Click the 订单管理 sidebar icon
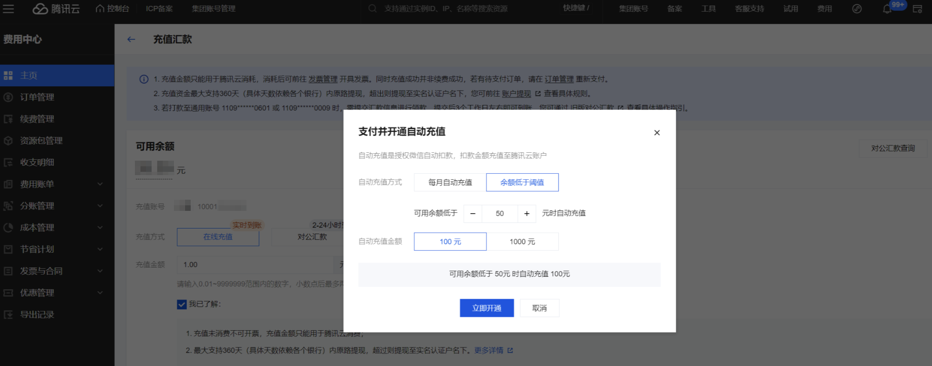This screenshot has height=366, width=932. (x=8, y=97)
